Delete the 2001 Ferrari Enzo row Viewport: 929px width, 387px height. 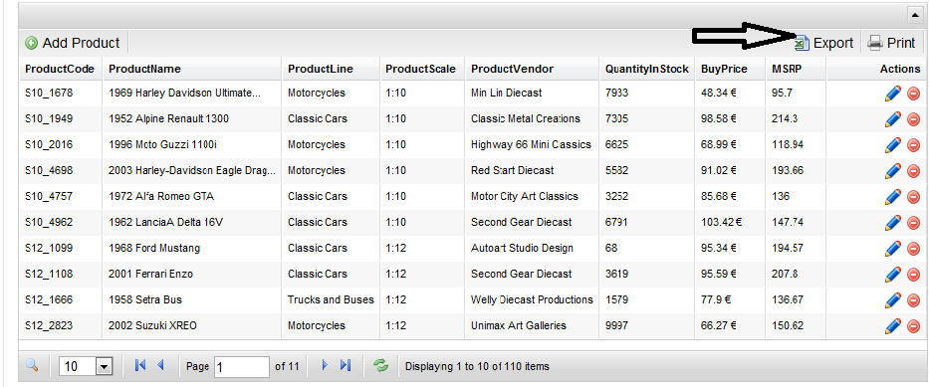[x=913, y=275]
